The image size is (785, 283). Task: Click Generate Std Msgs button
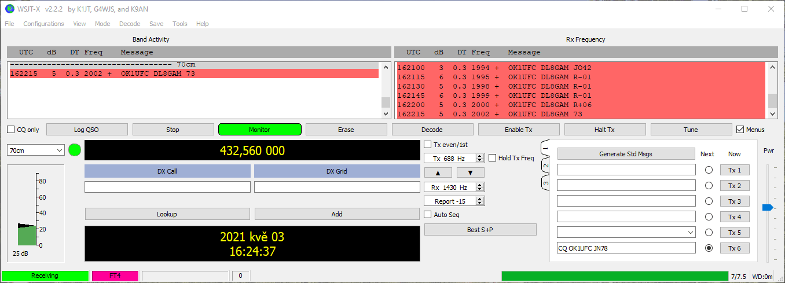[625, 154]
